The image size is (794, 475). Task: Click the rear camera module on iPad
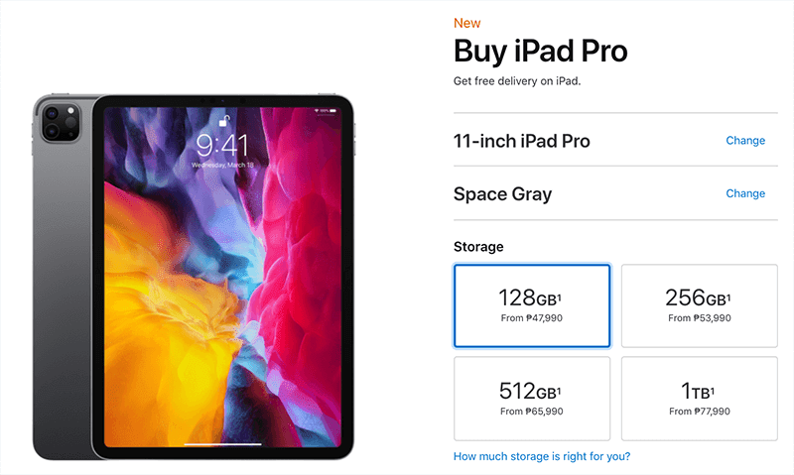[61, 121]
